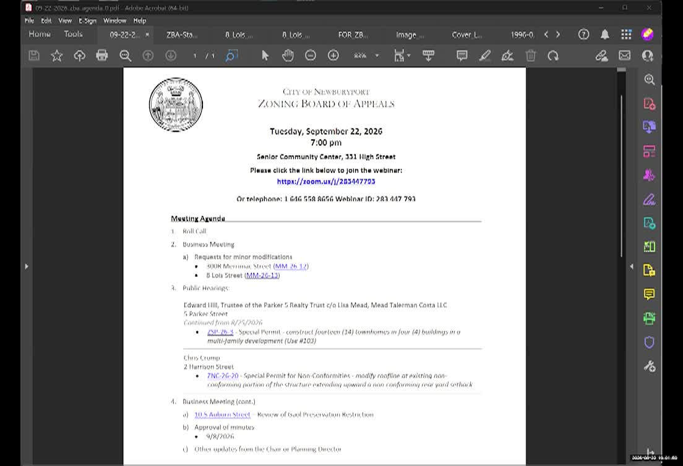Select the arrow selection tool

[x=265, y=56]
